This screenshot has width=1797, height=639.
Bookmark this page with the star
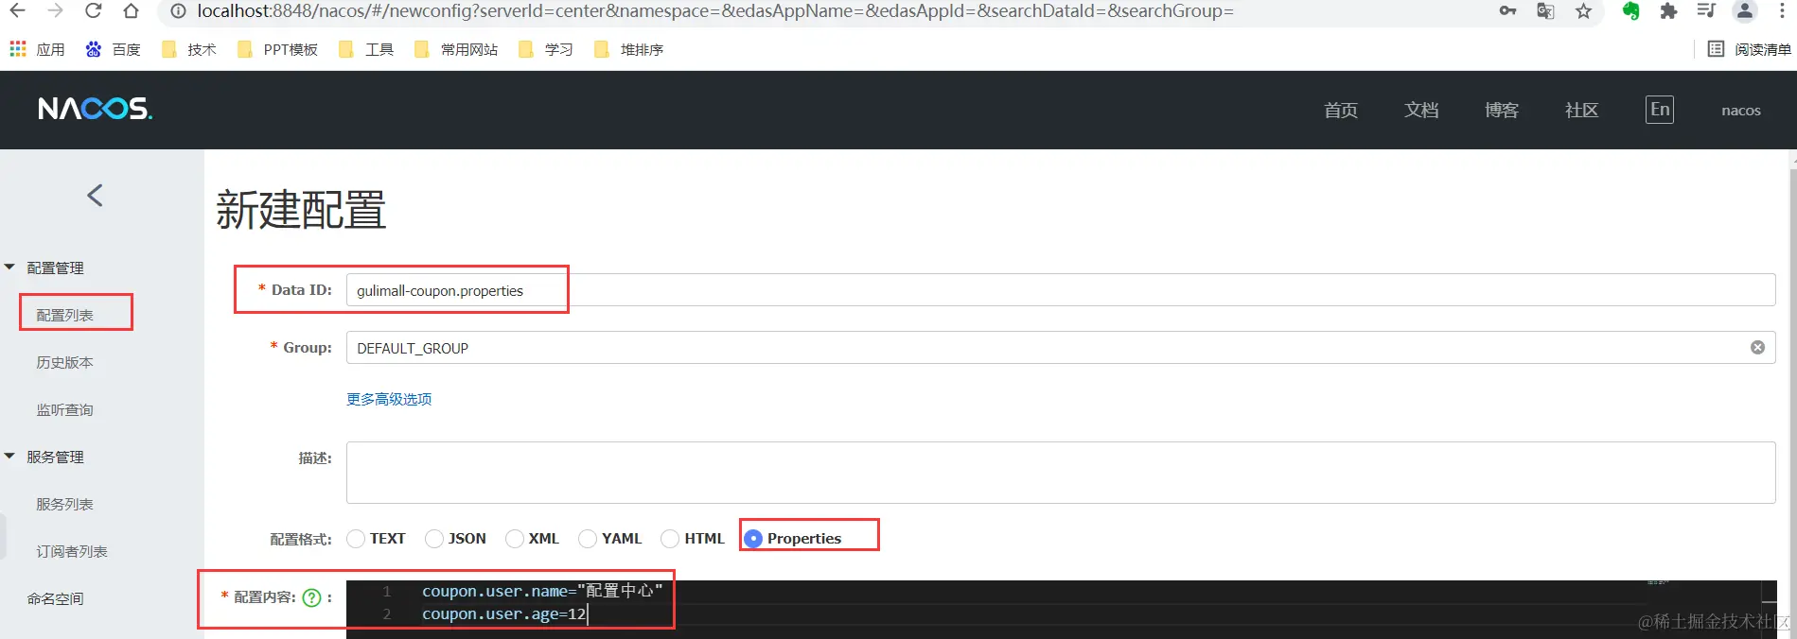coord(1583,11)
